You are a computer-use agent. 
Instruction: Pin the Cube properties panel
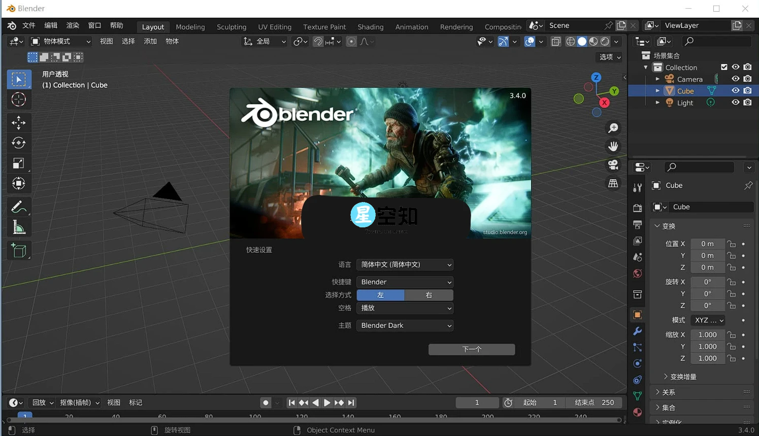pyautogui.click(x=748, y=185)
